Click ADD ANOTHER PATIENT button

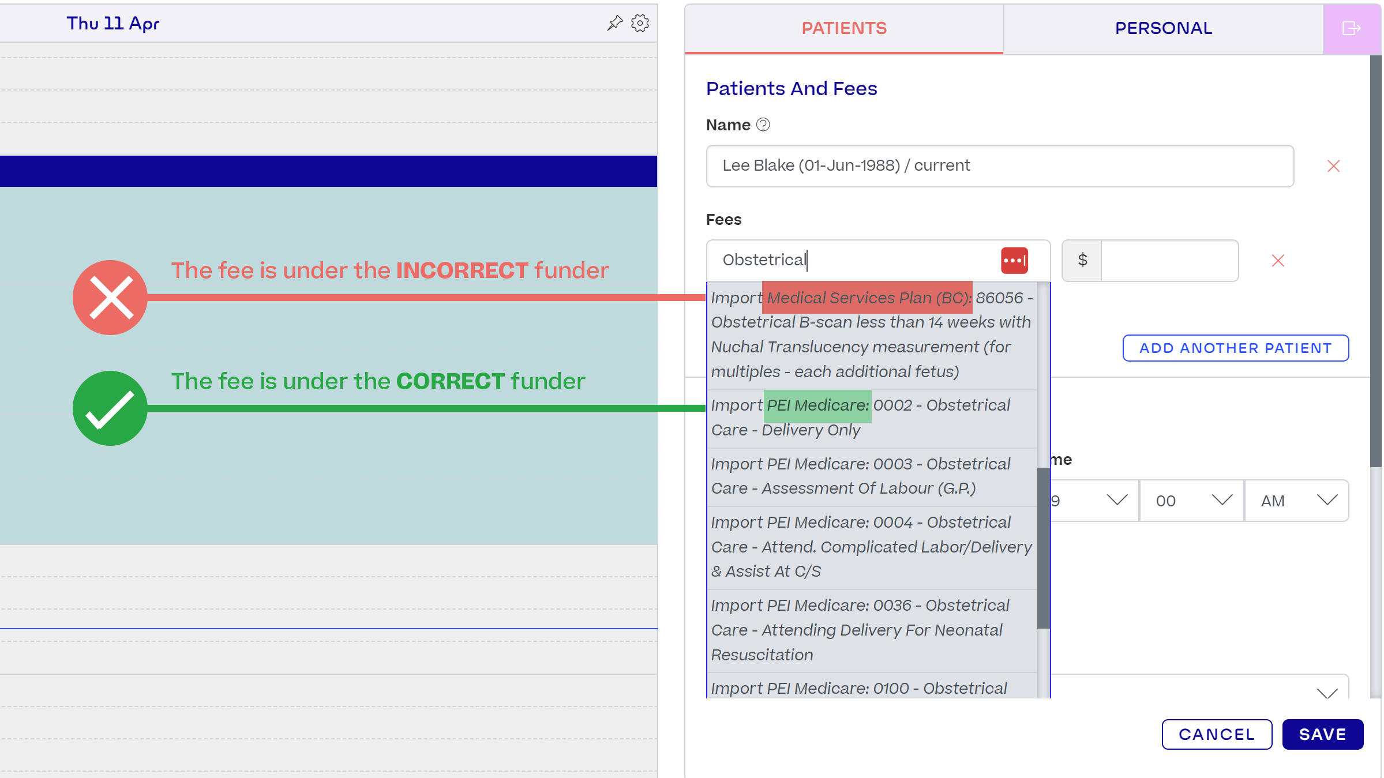point(1235,348)
